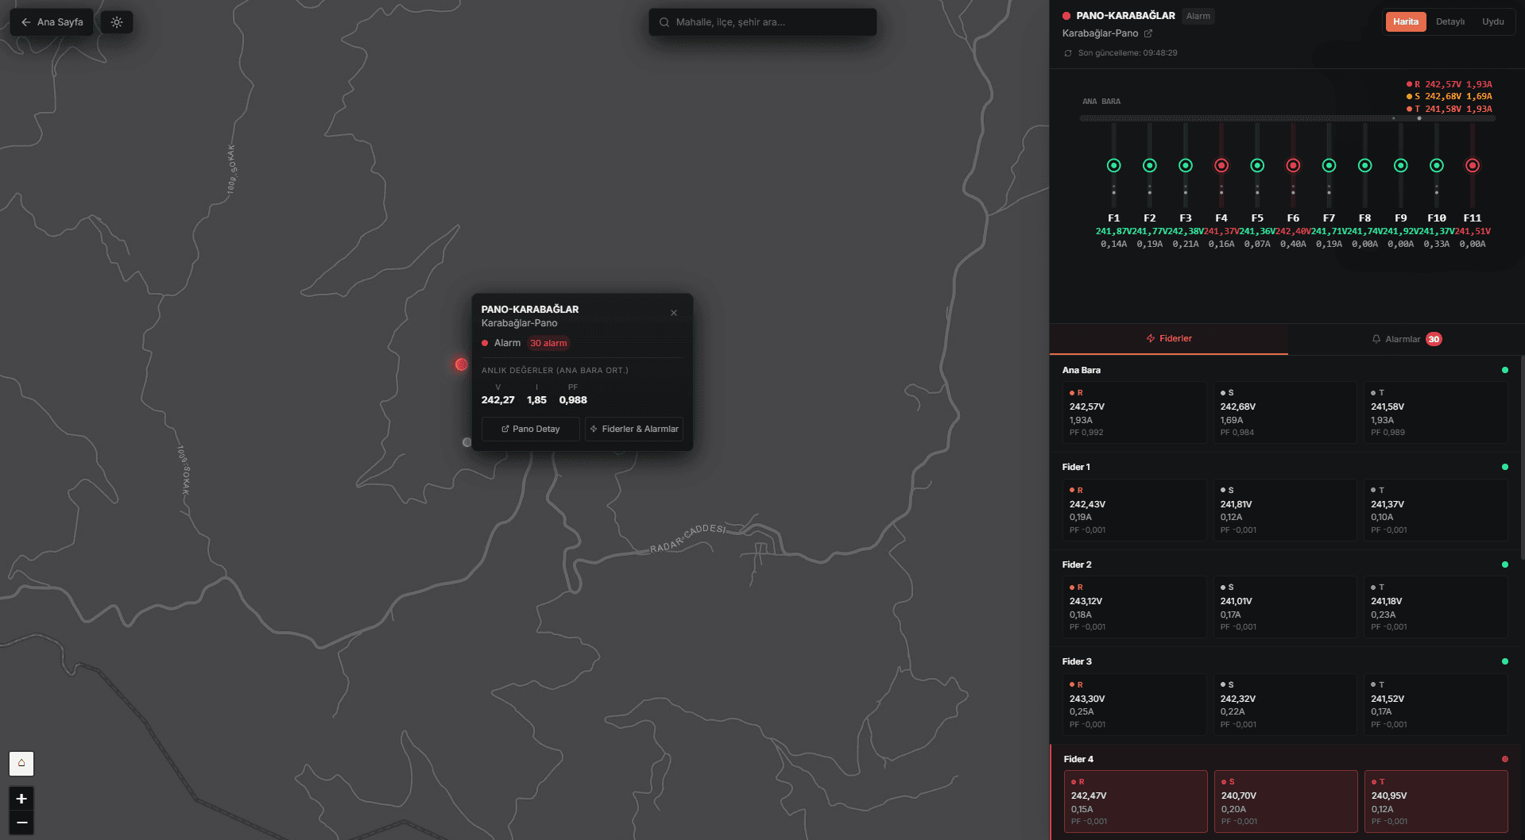Screen dimensions: 1525x840
Task: Select the red F6 feeder node
Action: (1293, 165)
